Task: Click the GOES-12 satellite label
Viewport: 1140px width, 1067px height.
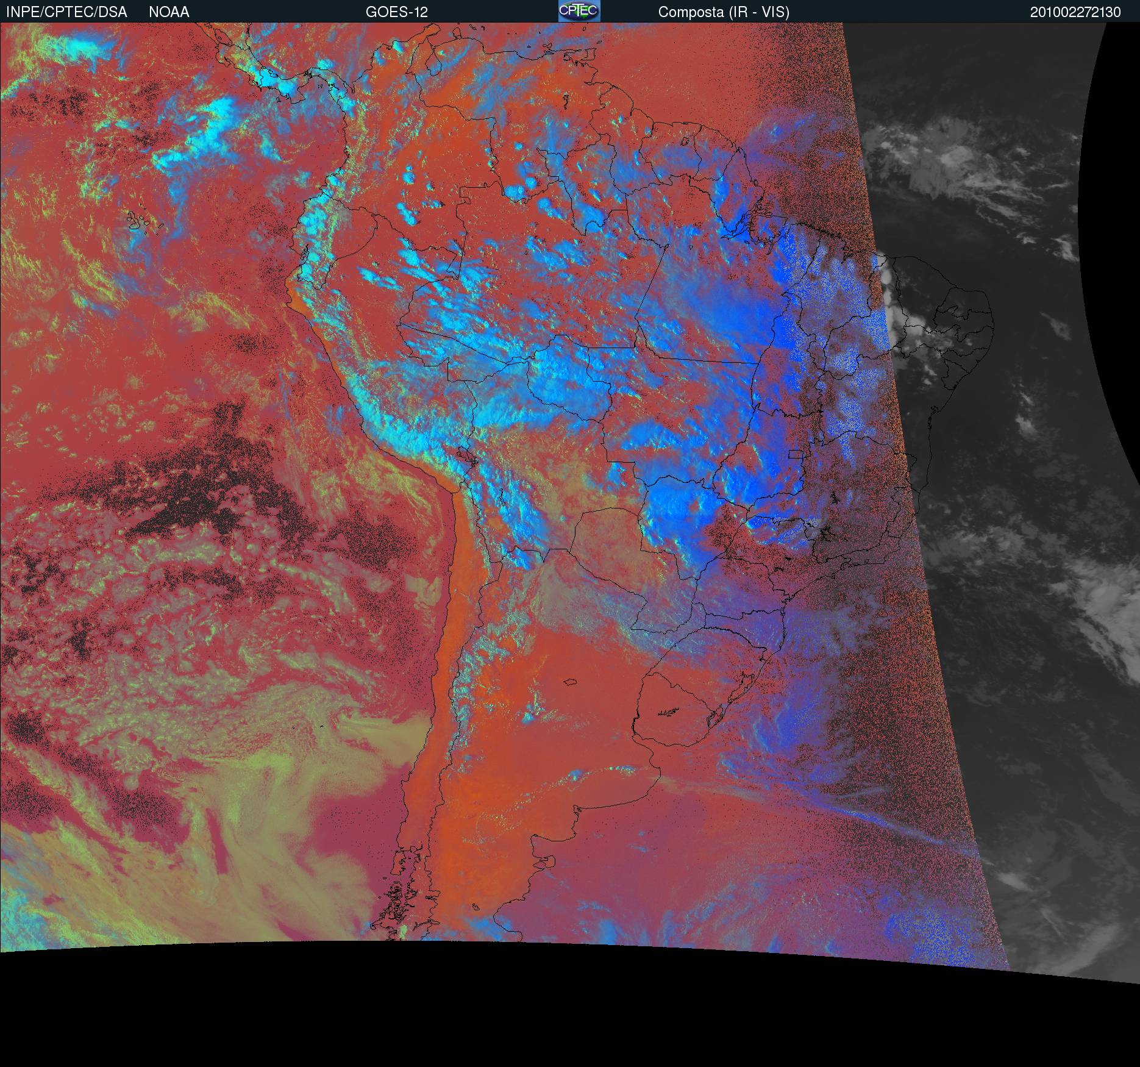Action: [x=397, y=12]
